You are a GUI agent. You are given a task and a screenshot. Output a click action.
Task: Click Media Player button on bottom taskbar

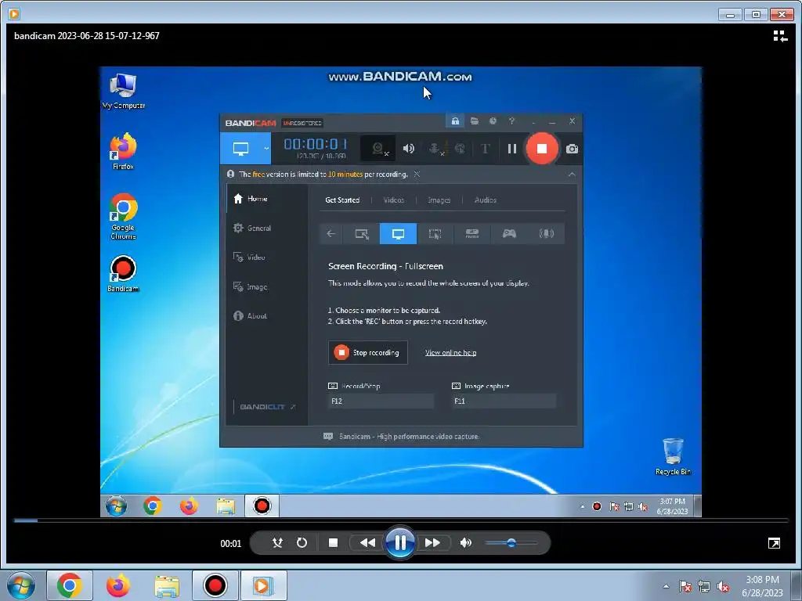263,585
